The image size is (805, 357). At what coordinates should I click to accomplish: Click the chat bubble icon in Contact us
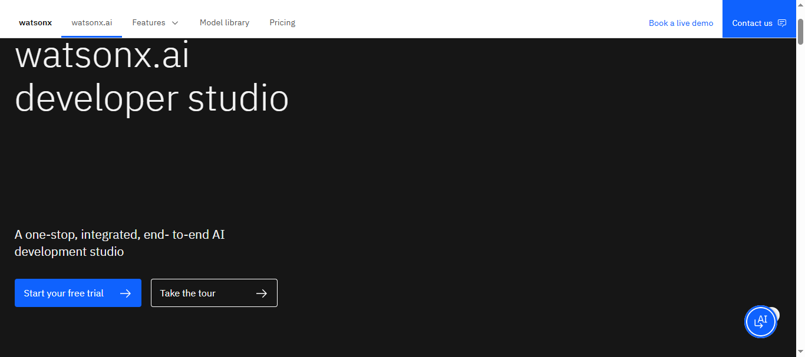(x=782, y=23)
